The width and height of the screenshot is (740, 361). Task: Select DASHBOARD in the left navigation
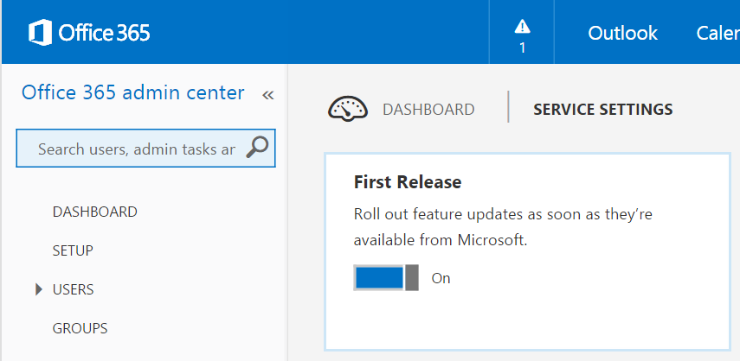[x=95, y=212]
